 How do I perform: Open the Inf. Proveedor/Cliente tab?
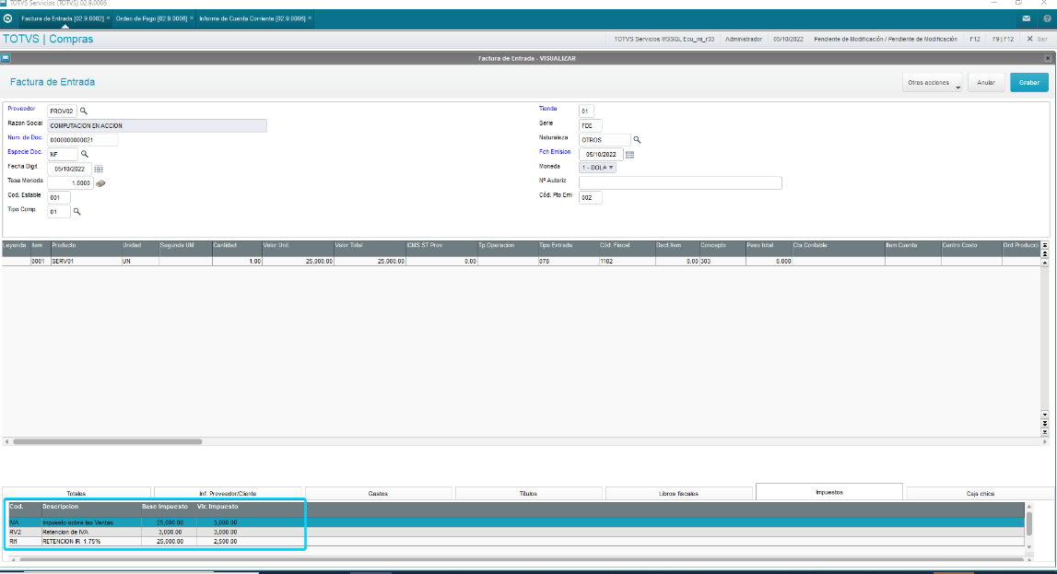[x=228, y=494]
